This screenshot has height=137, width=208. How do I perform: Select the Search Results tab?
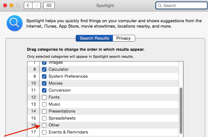94,38
